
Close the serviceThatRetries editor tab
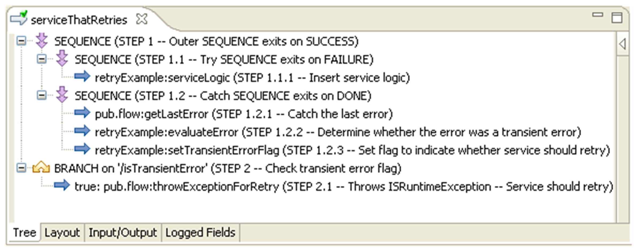pos(142,19)
